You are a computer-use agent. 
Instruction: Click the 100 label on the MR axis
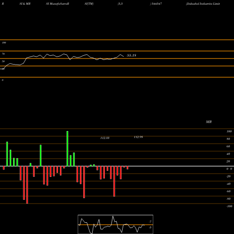point(229,132)
